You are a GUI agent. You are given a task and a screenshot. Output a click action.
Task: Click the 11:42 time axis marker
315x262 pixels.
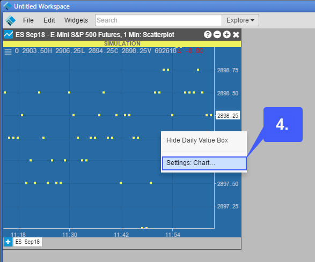point(121,235)
